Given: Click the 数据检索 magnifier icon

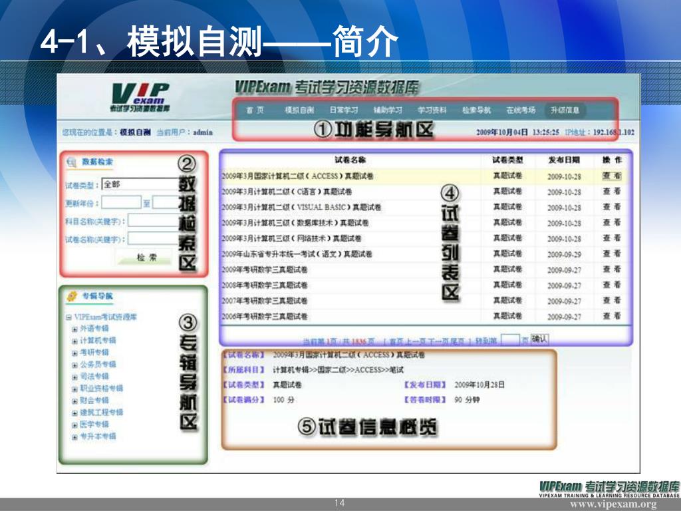Looking at the screenshot, I should pyautogui.click(x=70, y=162).
